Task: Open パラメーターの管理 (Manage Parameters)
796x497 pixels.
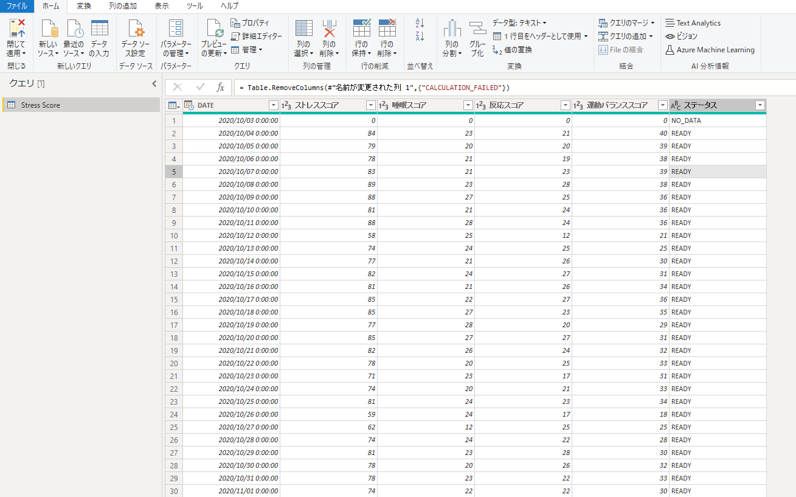Action: 176,38
